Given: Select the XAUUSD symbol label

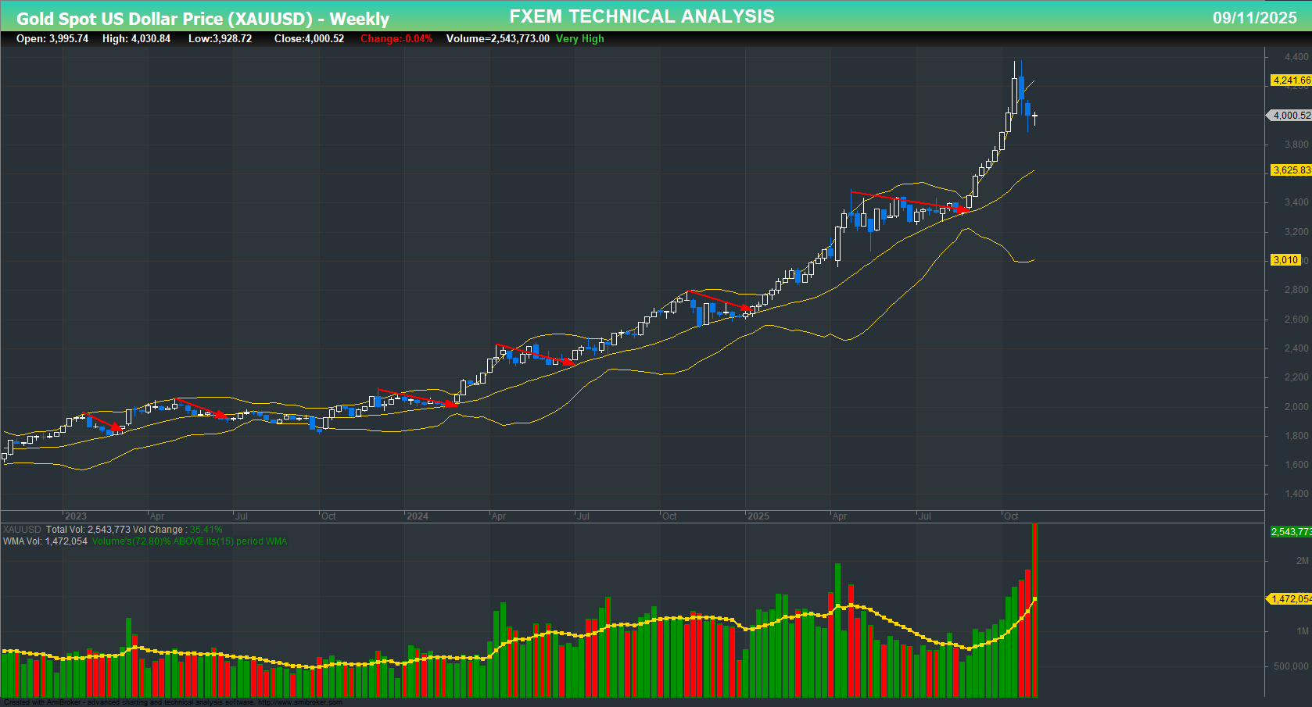Looking at the screenshot, I should point(21,529).
